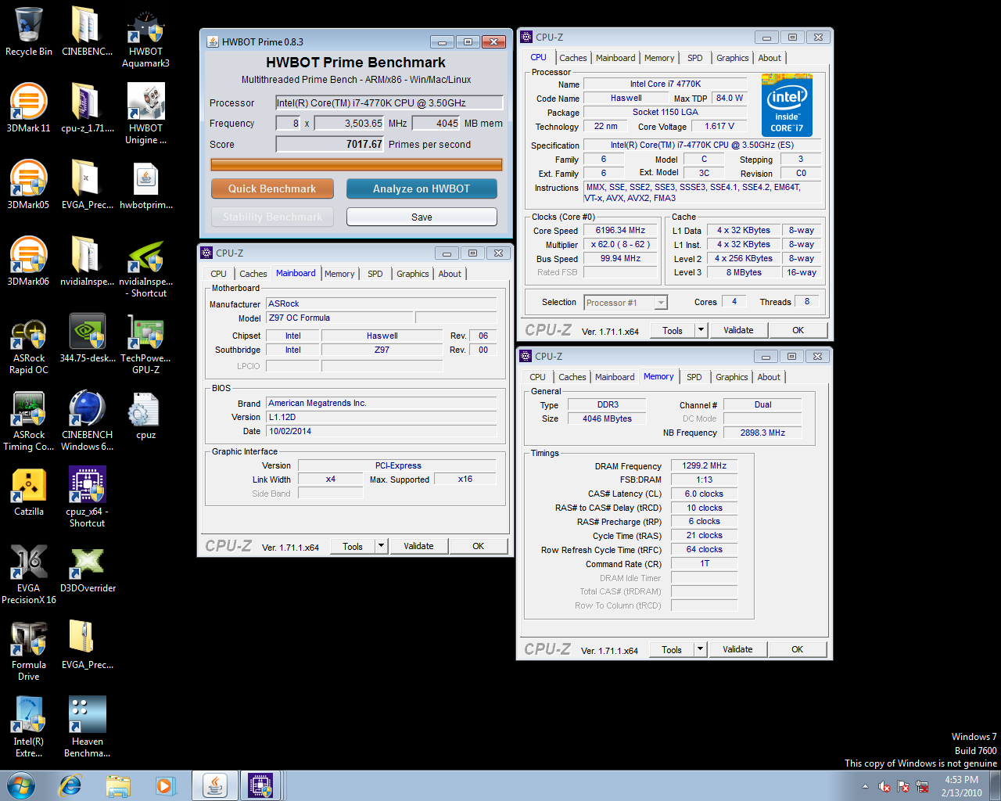This screenshot has width=1001, height=801.
Task: Open the Windows Start menu
Action: pos(21,785)
